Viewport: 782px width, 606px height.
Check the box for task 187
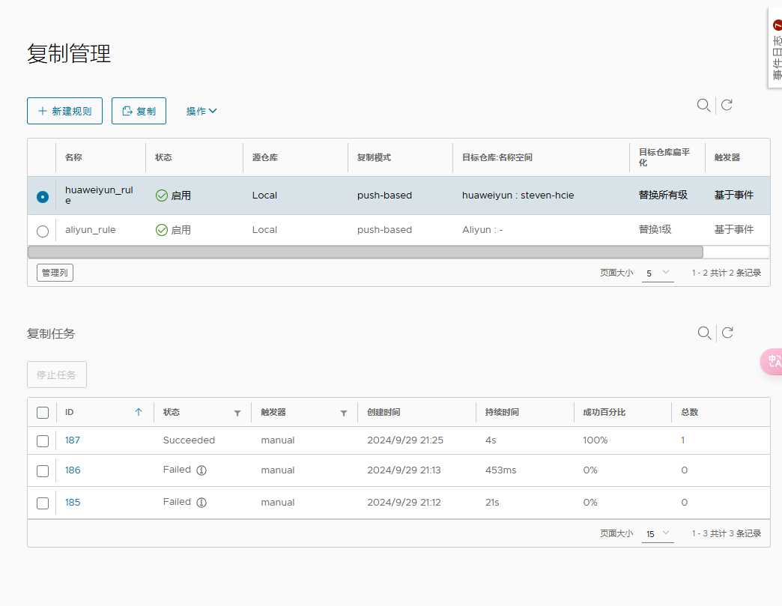[x=43, y=441]
